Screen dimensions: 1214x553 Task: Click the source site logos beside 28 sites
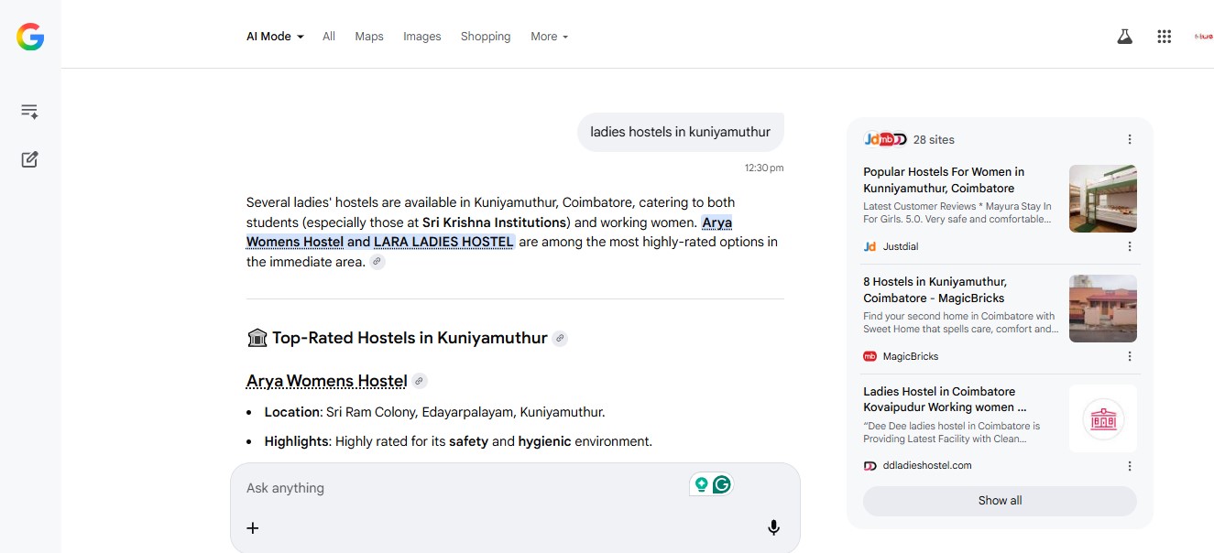tap(885, 139)
